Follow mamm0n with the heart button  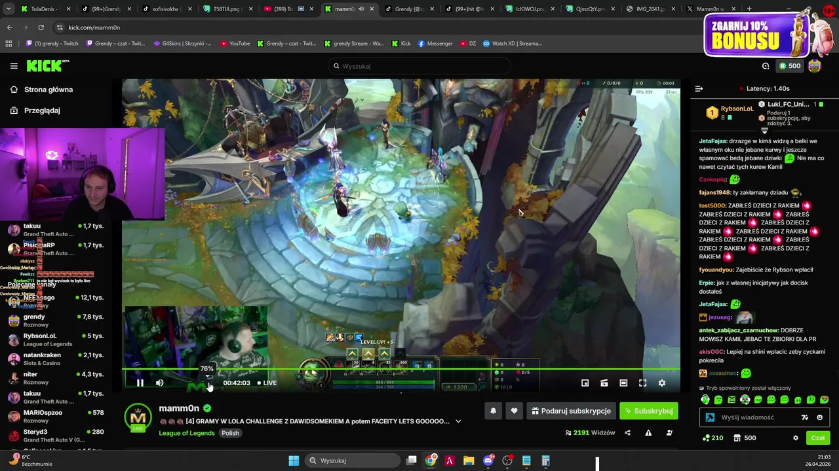tap(514, 411)
